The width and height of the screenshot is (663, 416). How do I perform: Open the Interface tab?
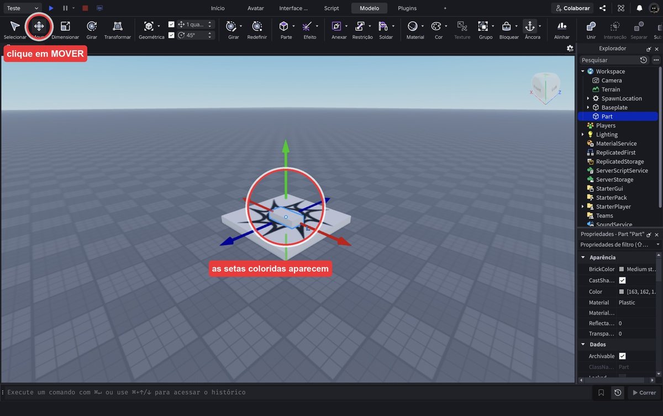[293, 8]
